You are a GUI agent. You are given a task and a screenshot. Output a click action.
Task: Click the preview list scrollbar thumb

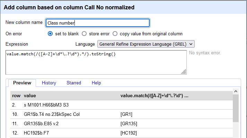pyautogui.click(x=236, y=108)
